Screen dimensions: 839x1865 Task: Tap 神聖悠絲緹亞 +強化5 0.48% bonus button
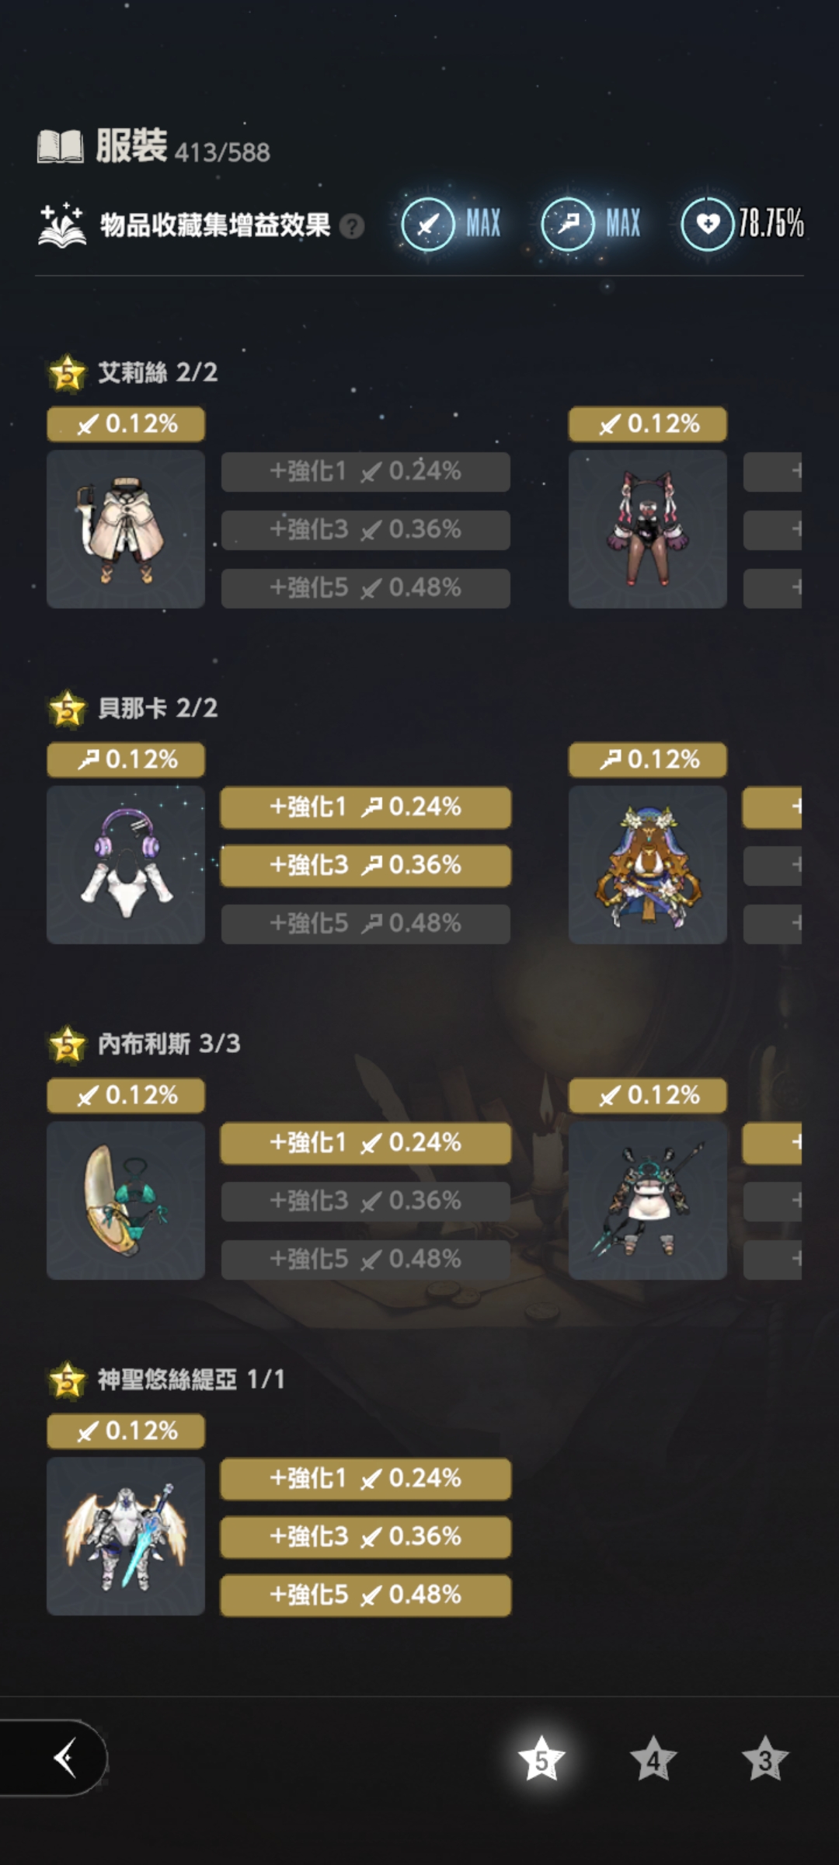pos(366,1595)
